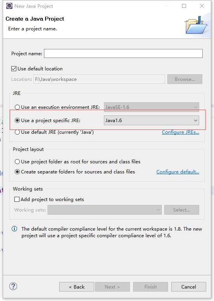Image resolution: width=214 pixels, height=301 pixels.
Task: Uncheck Use default location checkbox
Action: pos(14,68)
